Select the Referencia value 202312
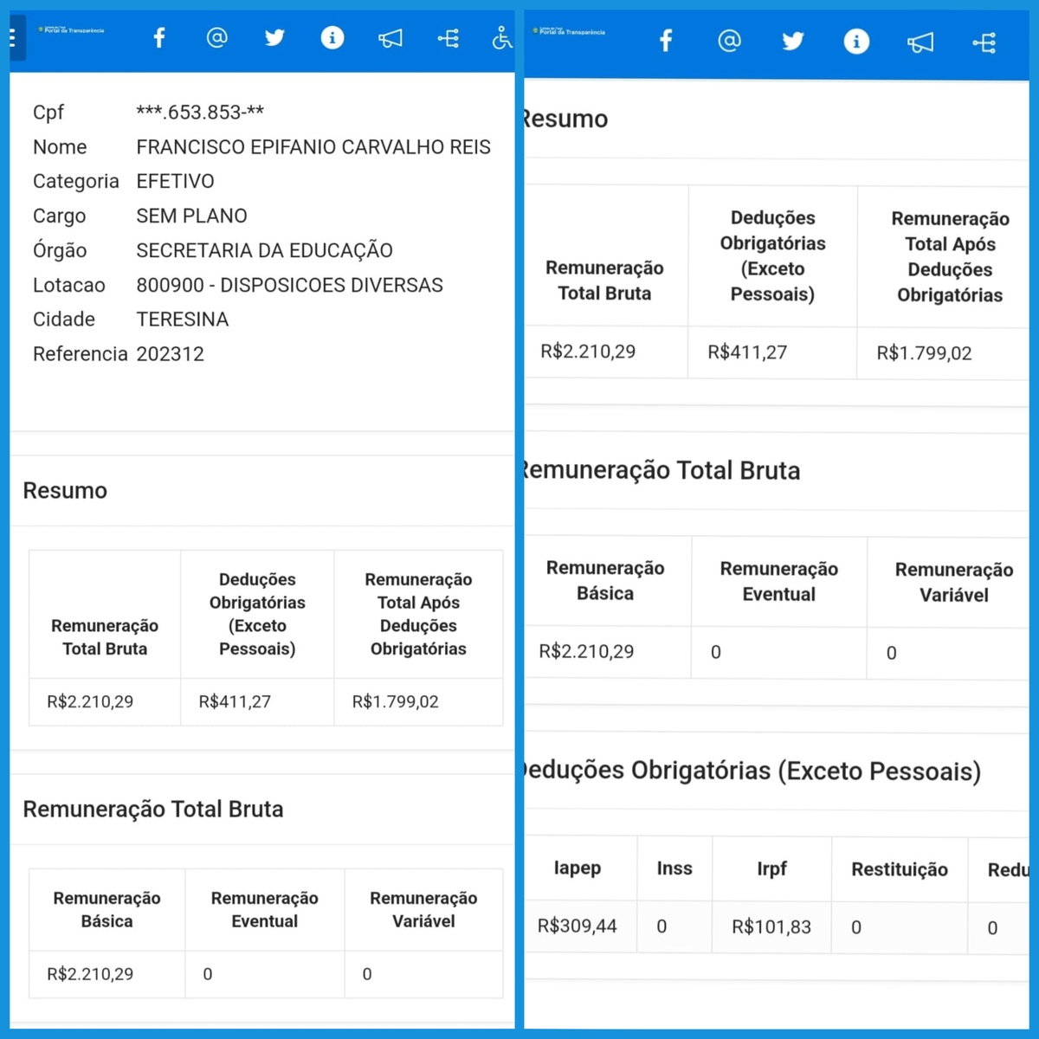This screenshot has width=1039, height=1039. (170, 354)
